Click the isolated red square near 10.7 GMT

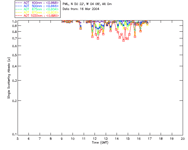[x=80, y=29]
